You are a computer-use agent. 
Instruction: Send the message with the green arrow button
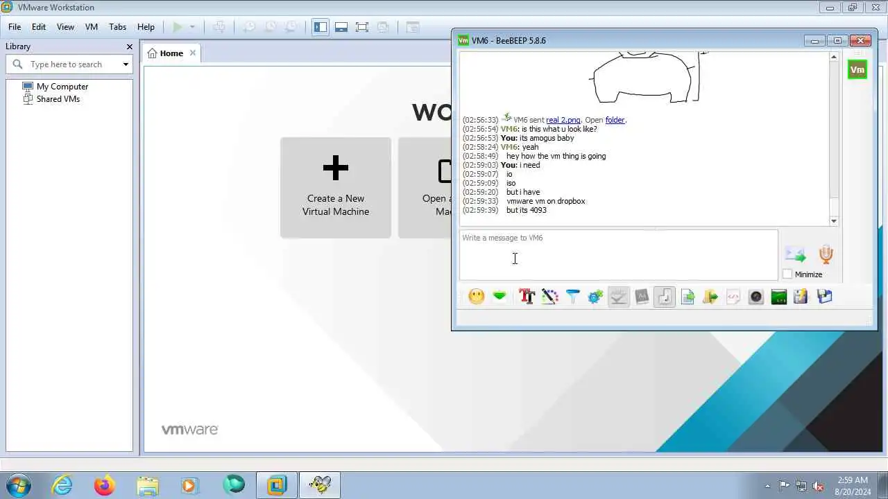pos(795,255)
